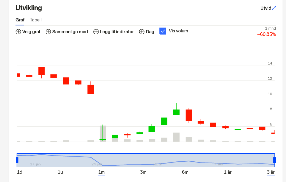Screen dimensions: 286x182
Task: Open the Legg til indikator menu
Action: point(117,32)
